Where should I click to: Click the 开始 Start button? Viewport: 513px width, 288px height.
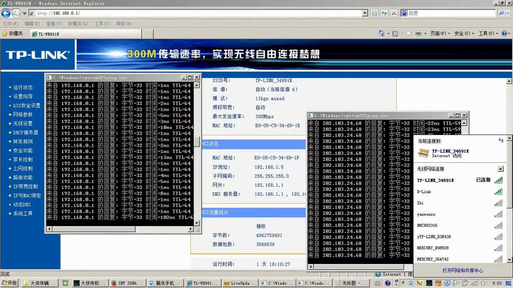click(9, 283)
